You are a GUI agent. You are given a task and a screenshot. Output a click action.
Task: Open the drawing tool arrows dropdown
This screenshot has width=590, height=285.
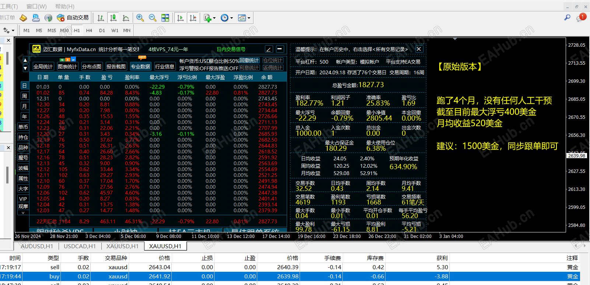point(13,31)
